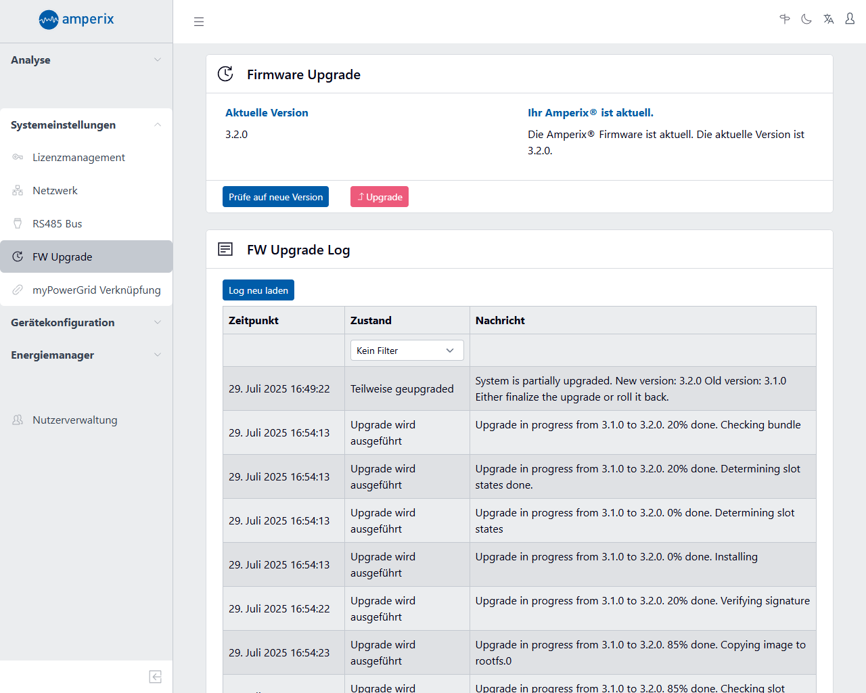
Task: Click the signpost icon in header
Action: click(x=785, y=19)
